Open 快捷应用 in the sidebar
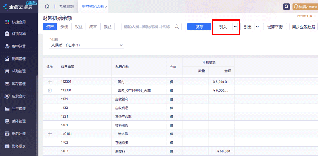This screenshot has height=156, width=318. [16, 22]
